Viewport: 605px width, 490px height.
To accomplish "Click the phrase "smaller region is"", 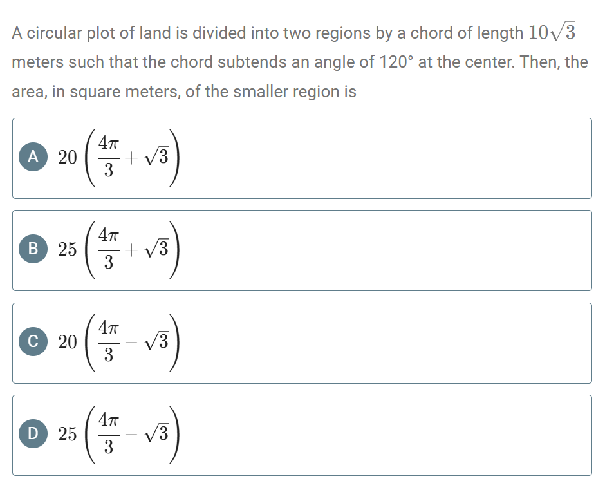I will [303, 91].
